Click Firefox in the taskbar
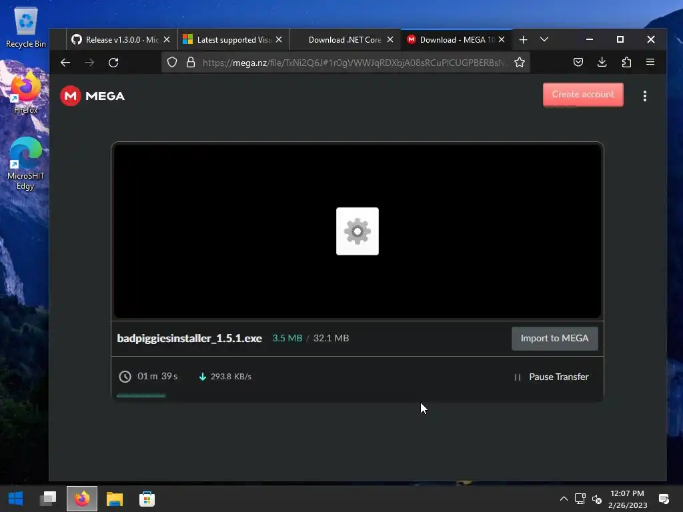 pyautogui.click(x=82, y=499)
